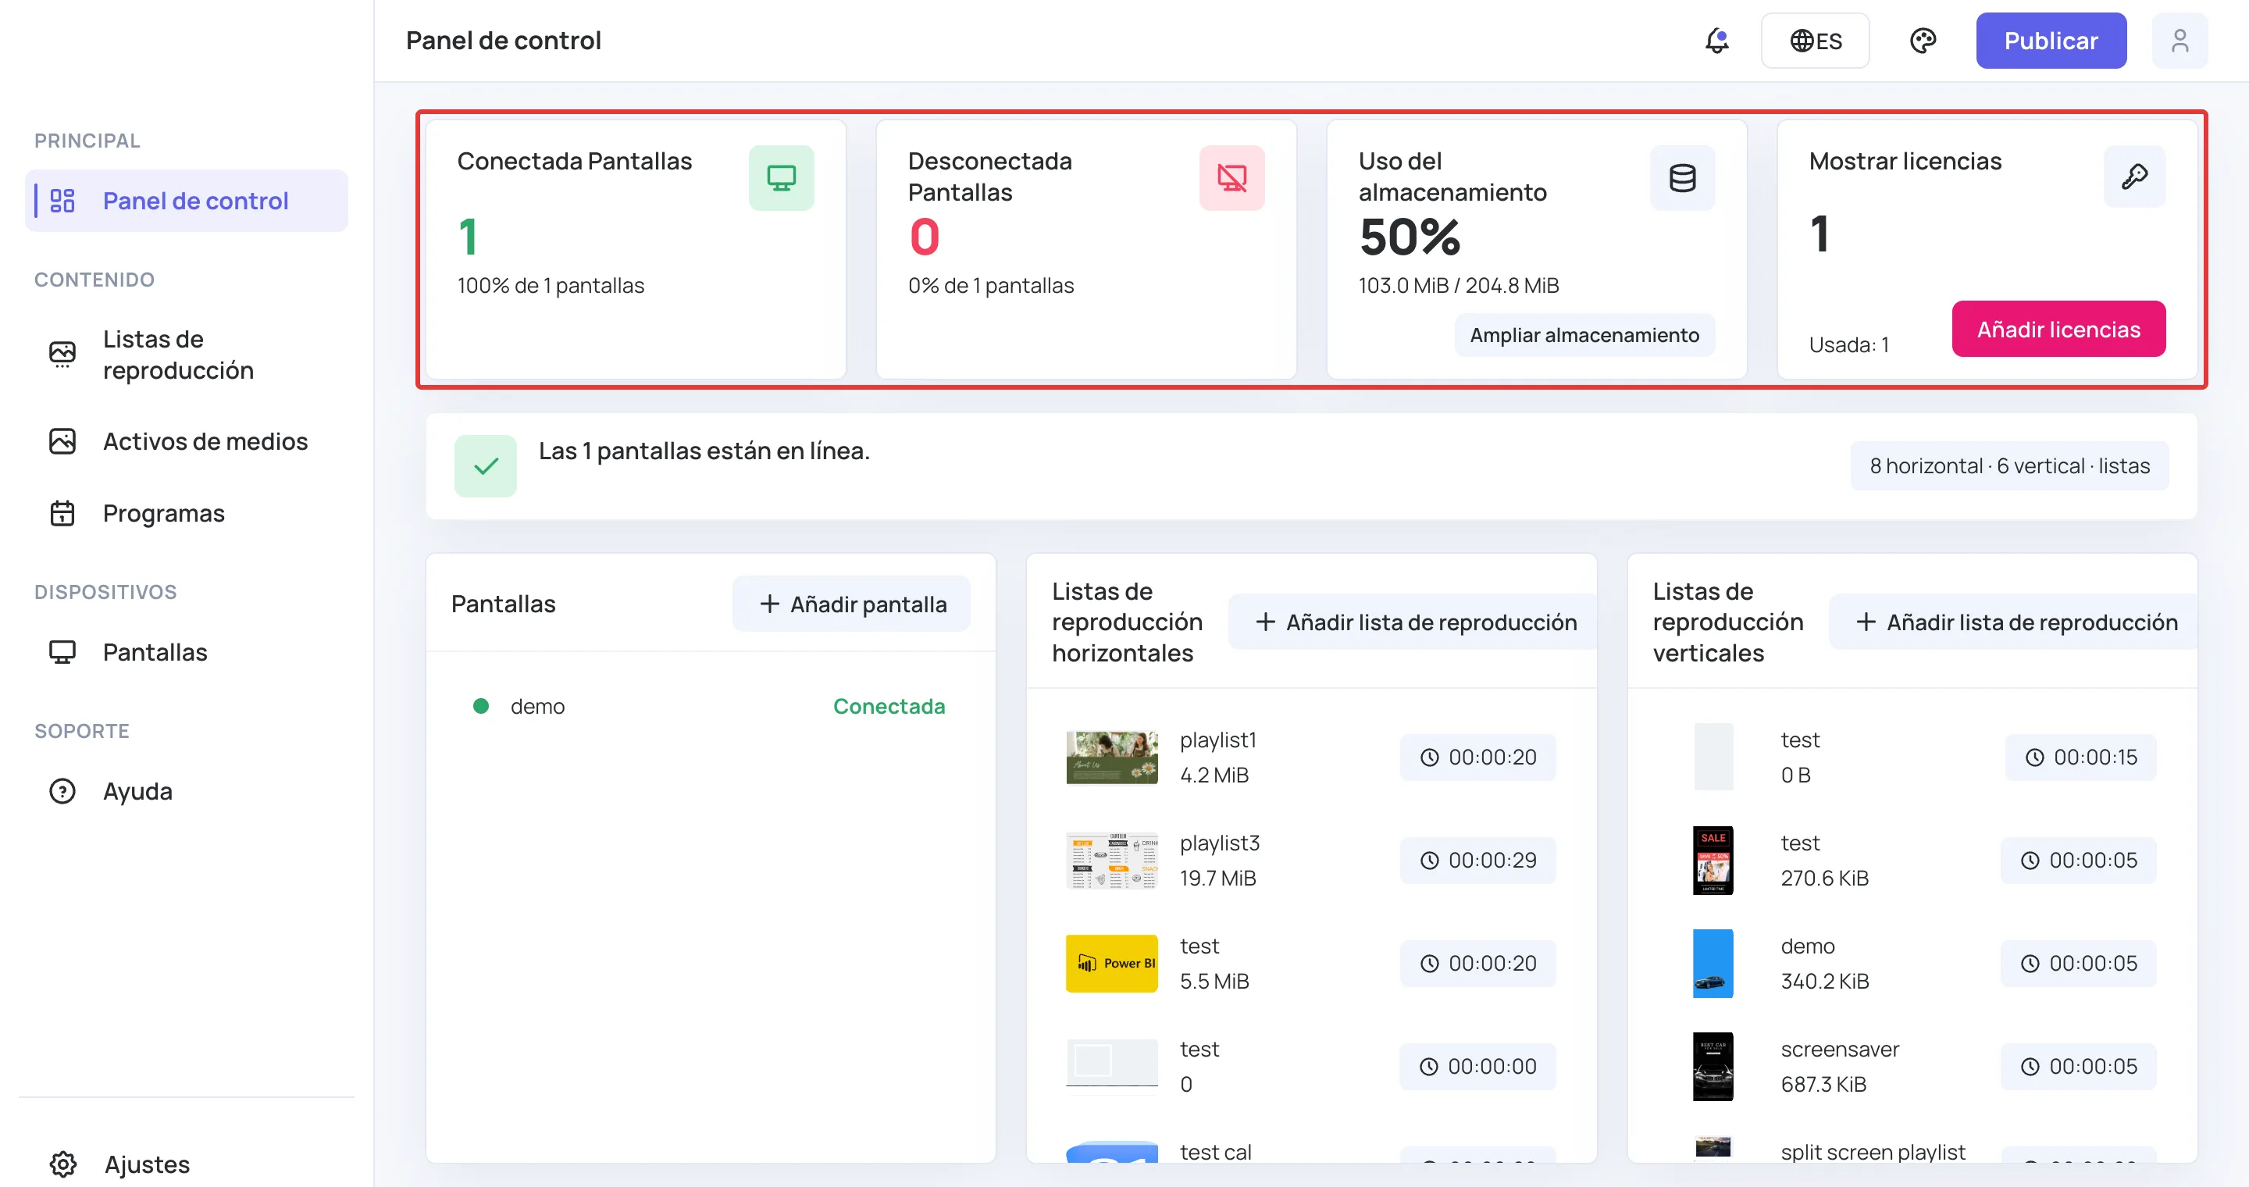Image resolution: width=2249 pixels, height=1187 pixels.
Task: Click Añadir licencias button
Action: click(2058, 329)
